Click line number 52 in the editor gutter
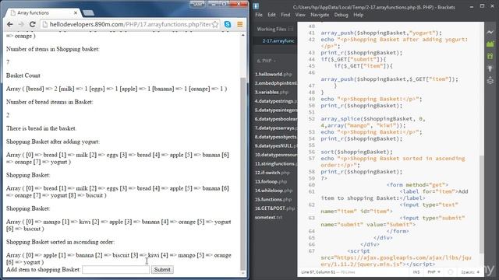 (x=312, y=119)
